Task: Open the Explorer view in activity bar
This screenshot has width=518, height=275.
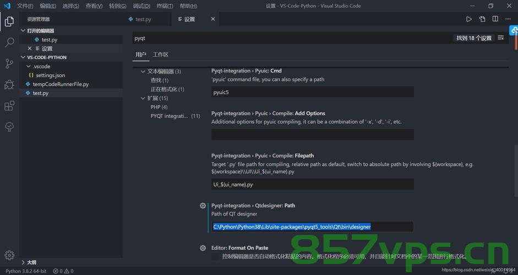Action: click(9, 21)
